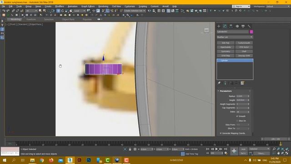Viewport: 291px width, 164px height.
Task: Open the Customize menu
Action: [130, 6]
